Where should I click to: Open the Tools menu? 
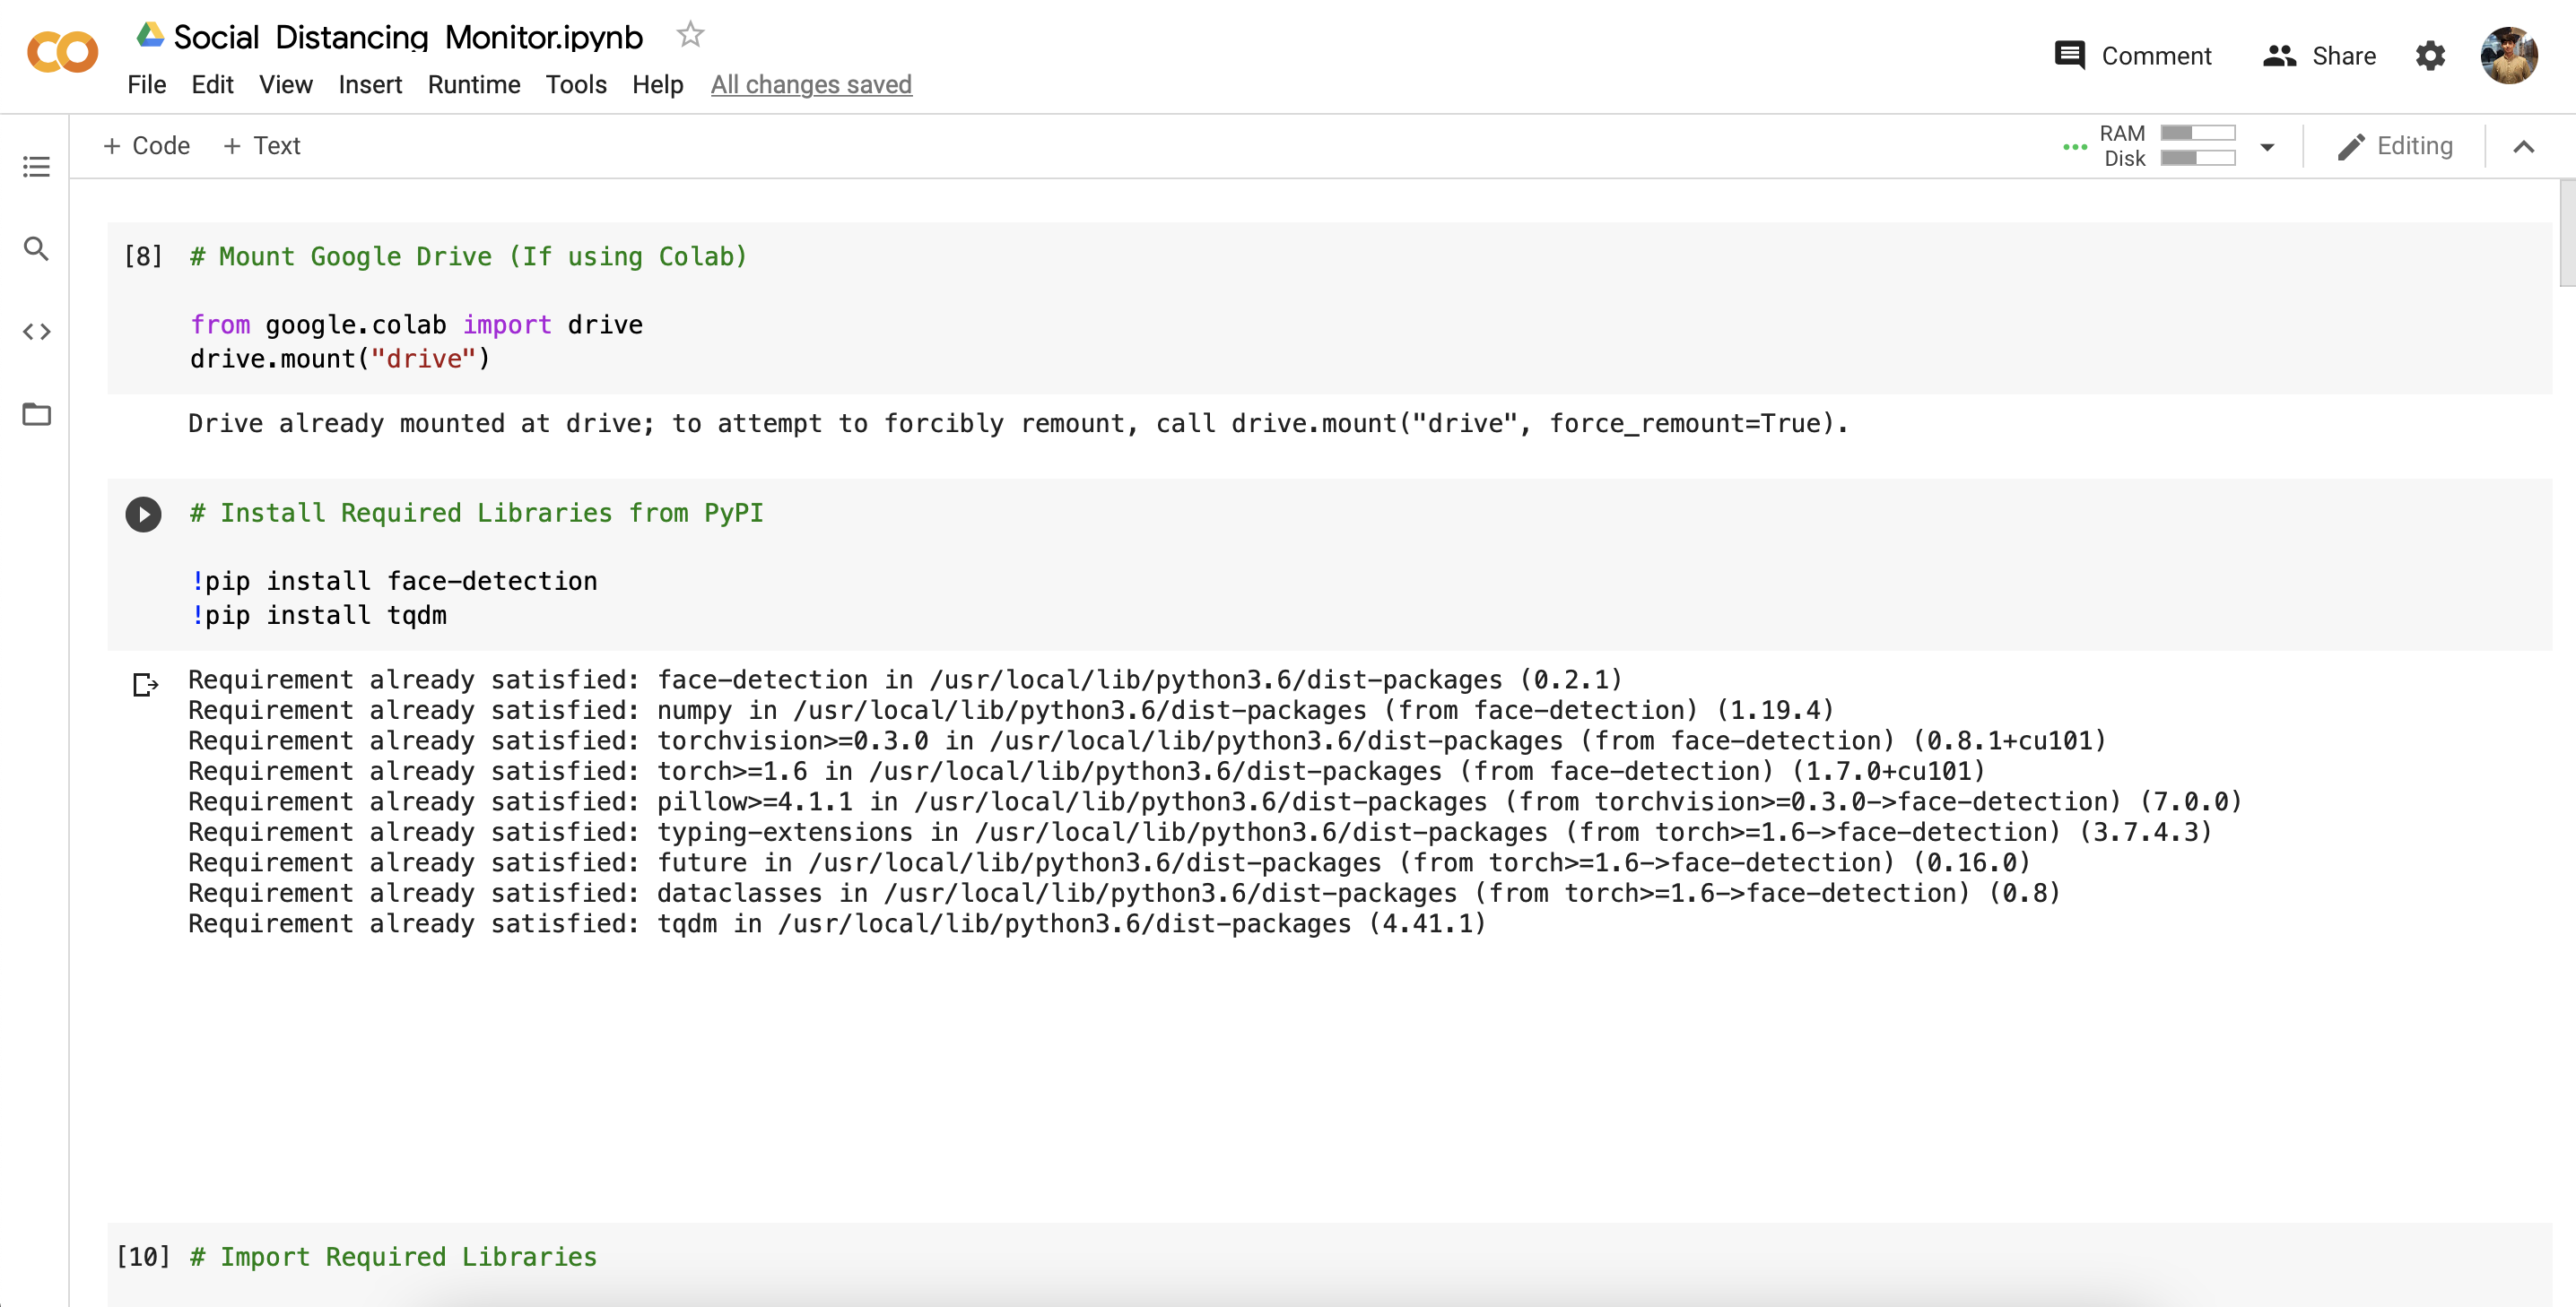pos(576,85)
